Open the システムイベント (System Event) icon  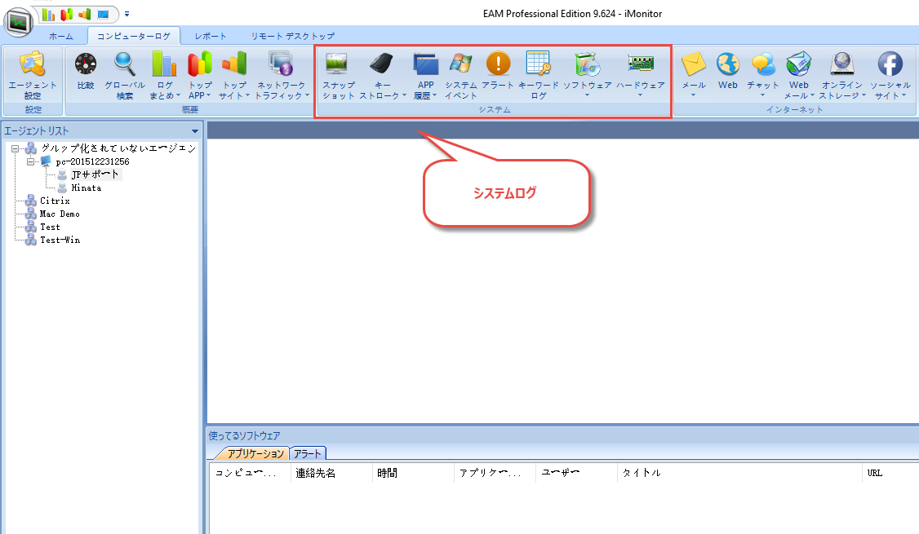pos(461,64)
